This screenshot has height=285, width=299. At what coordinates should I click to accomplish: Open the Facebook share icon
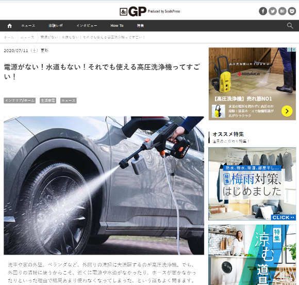tap(263, 11)
